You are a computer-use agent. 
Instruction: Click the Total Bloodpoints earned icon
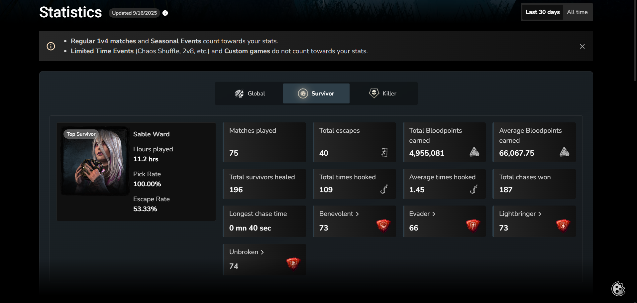pyautogui.click(x=474, y=152)
